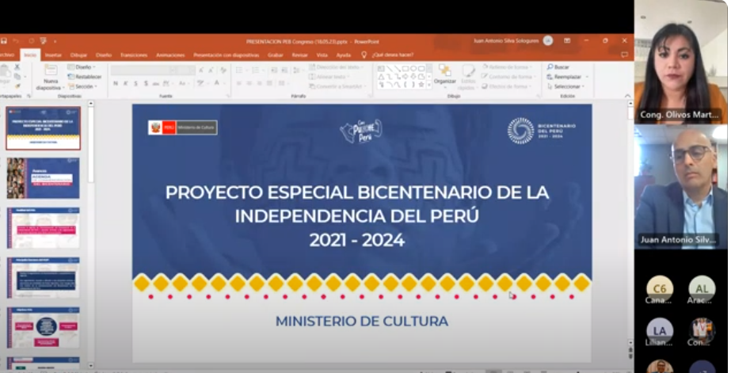The width and height of the screenshot is (731, 373).
Task: Select the second slide thumbnail Agenda
Action: [44, 178]
